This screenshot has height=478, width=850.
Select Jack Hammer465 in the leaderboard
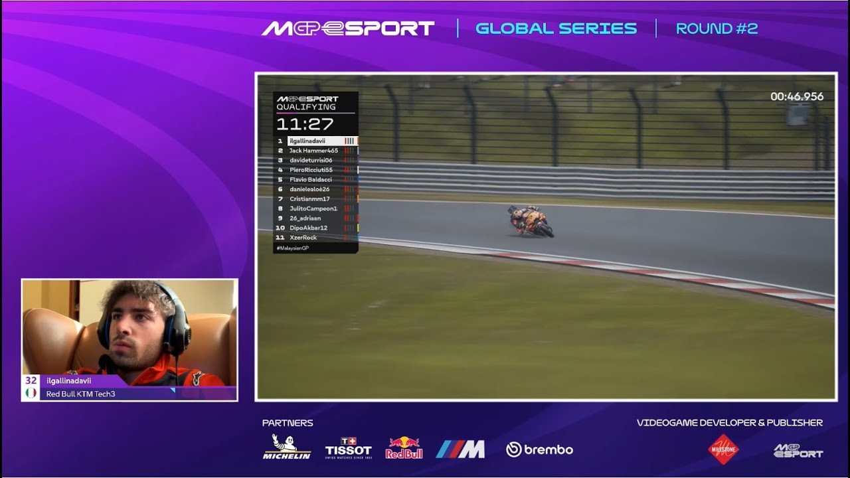[x=316, y=151]
